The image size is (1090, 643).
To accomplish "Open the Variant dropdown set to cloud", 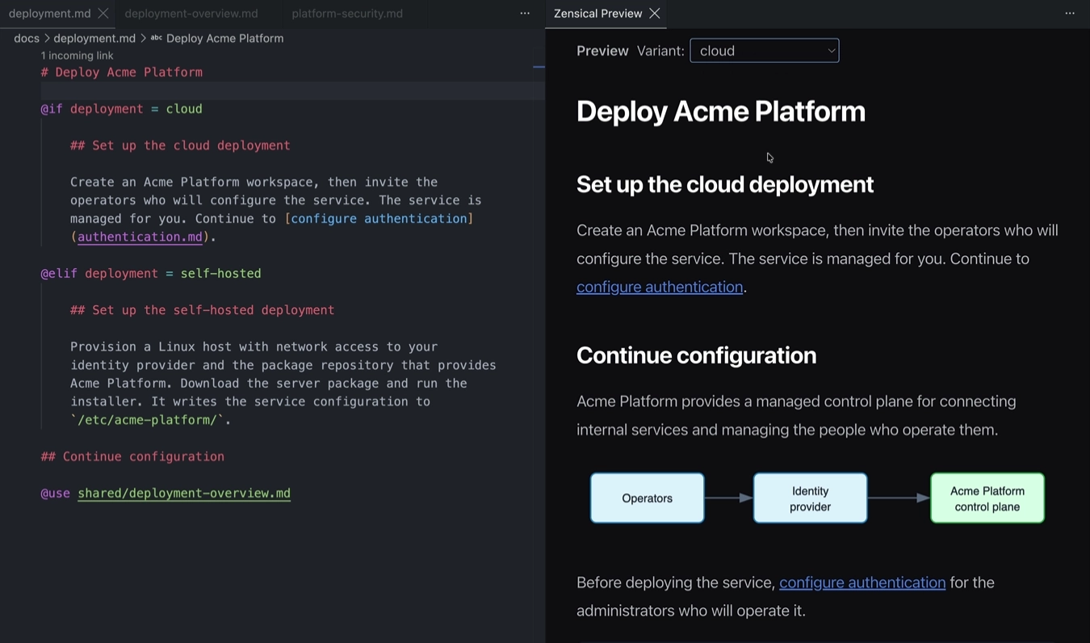I will [x=764, y=51].
